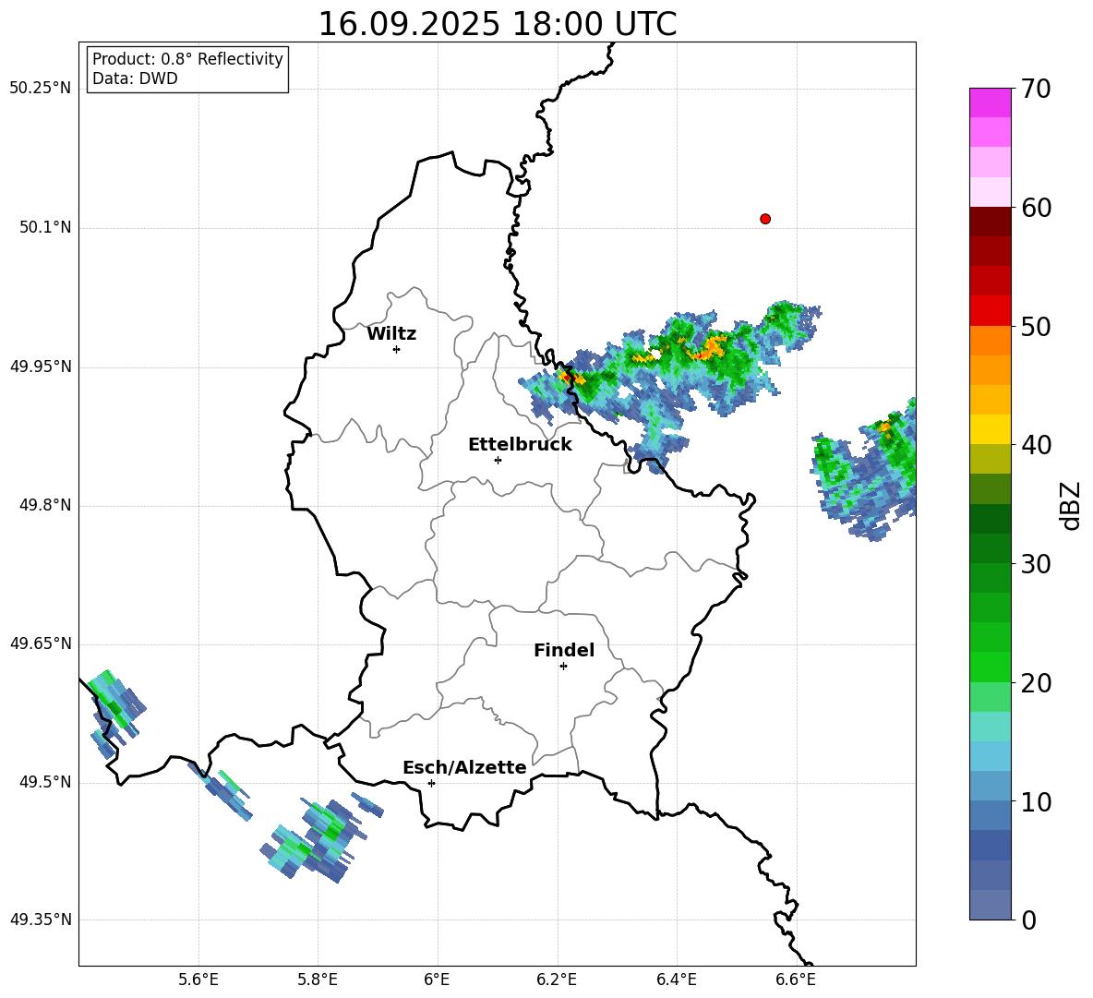Click the colorbar value 50

(x=1036, y=327)
